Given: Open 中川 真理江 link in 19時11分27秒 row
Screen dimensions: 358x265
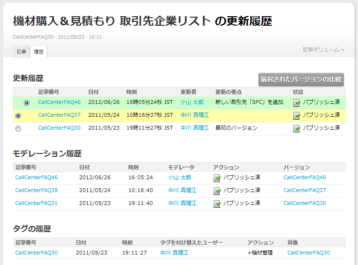Looking at the screenshot, I should 195,128.
